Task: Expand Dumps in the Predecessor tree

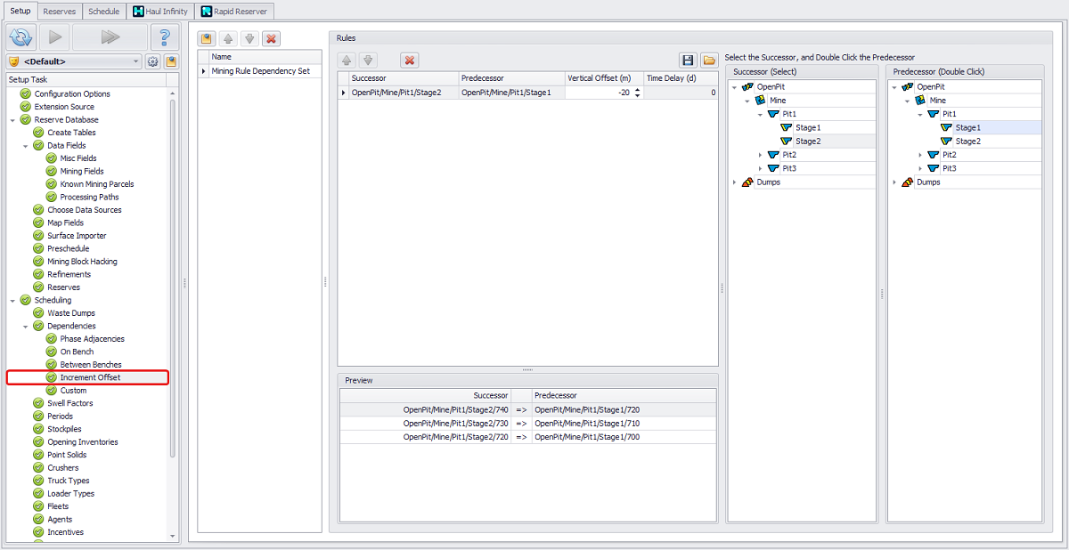Action: (x=894, y=182)
